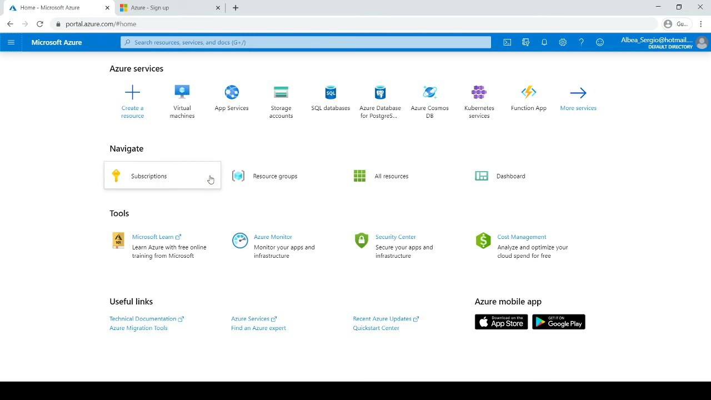The width and height of the screenshot is (711, 400).
Task: Open the Help question mark
Action: [x=581, y=42]
